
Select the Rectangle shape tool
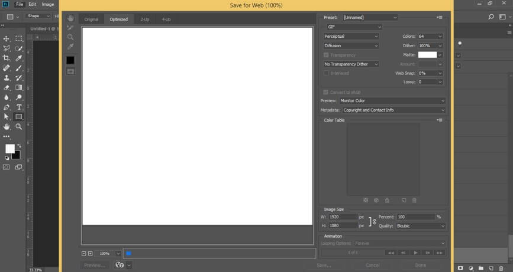tap(19, 117)
